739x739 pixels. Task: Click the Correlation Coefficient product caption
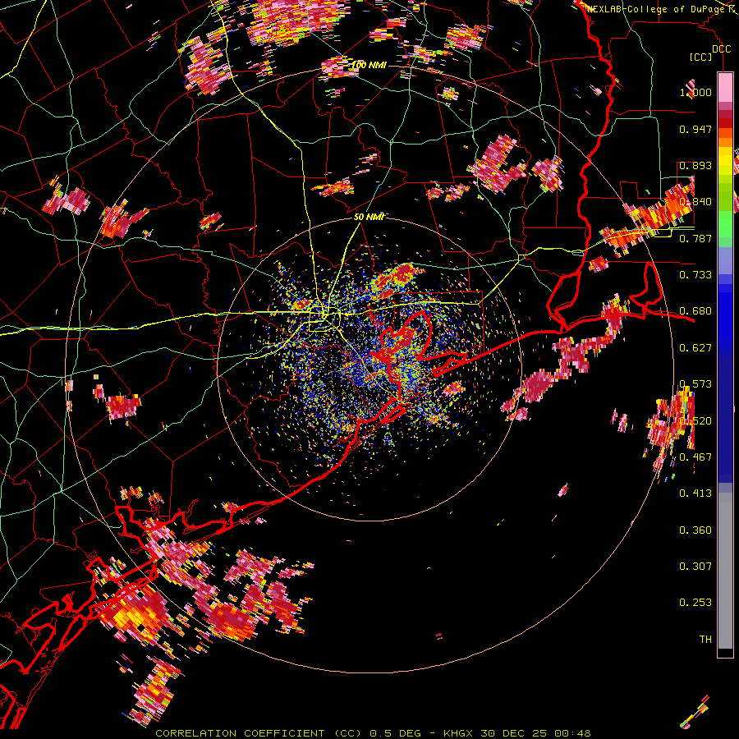click(373, 733)
